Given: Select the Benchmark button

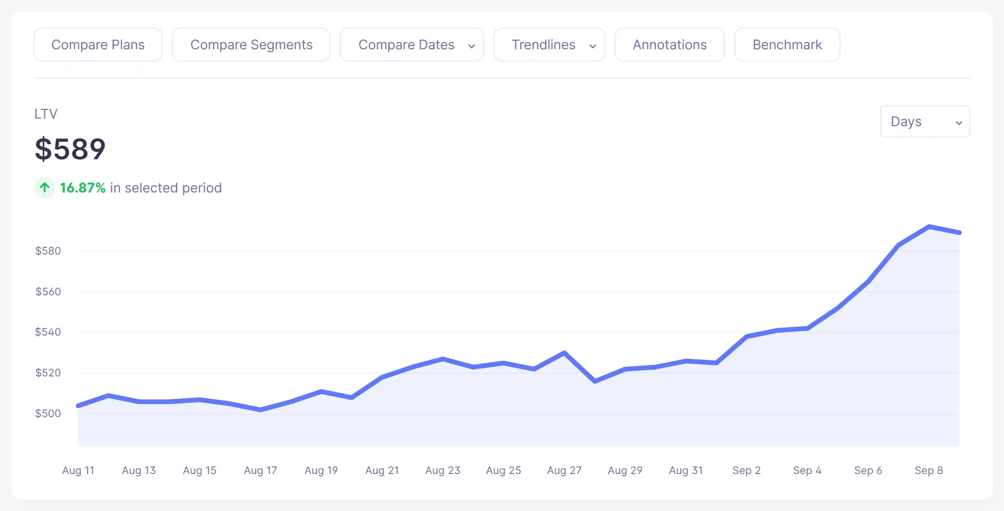Looking at the screenshot, I should [x=787, y=45].
